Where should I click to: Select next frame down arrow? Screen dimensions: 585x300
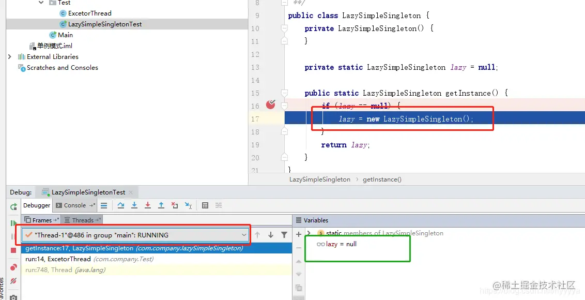(x=271, y=235)
